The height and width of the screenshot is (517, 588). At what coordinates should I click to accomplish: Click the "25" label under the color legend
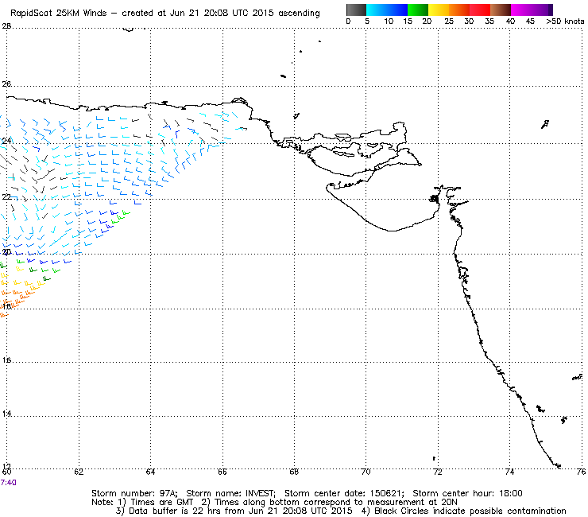click(449, 21)
